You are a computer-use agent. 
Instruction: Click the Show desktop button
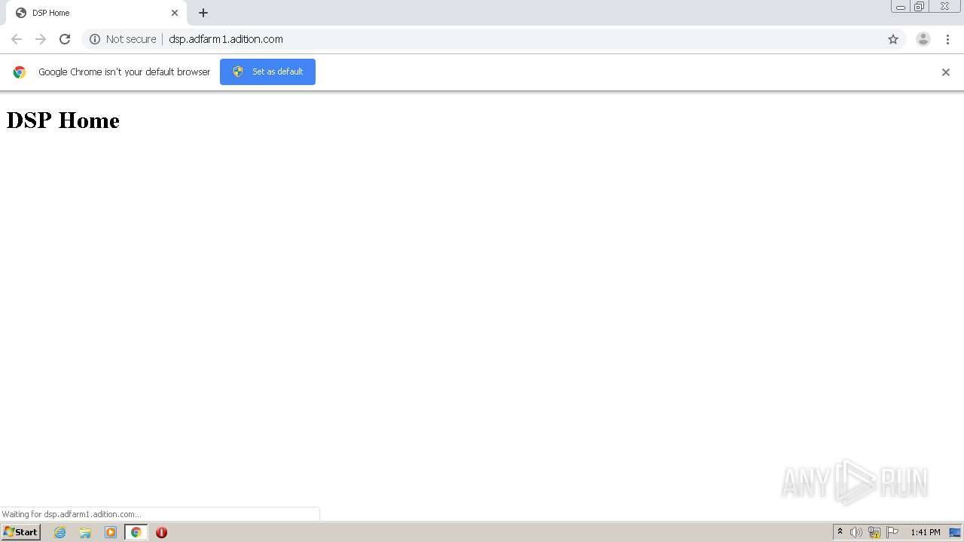955,532
